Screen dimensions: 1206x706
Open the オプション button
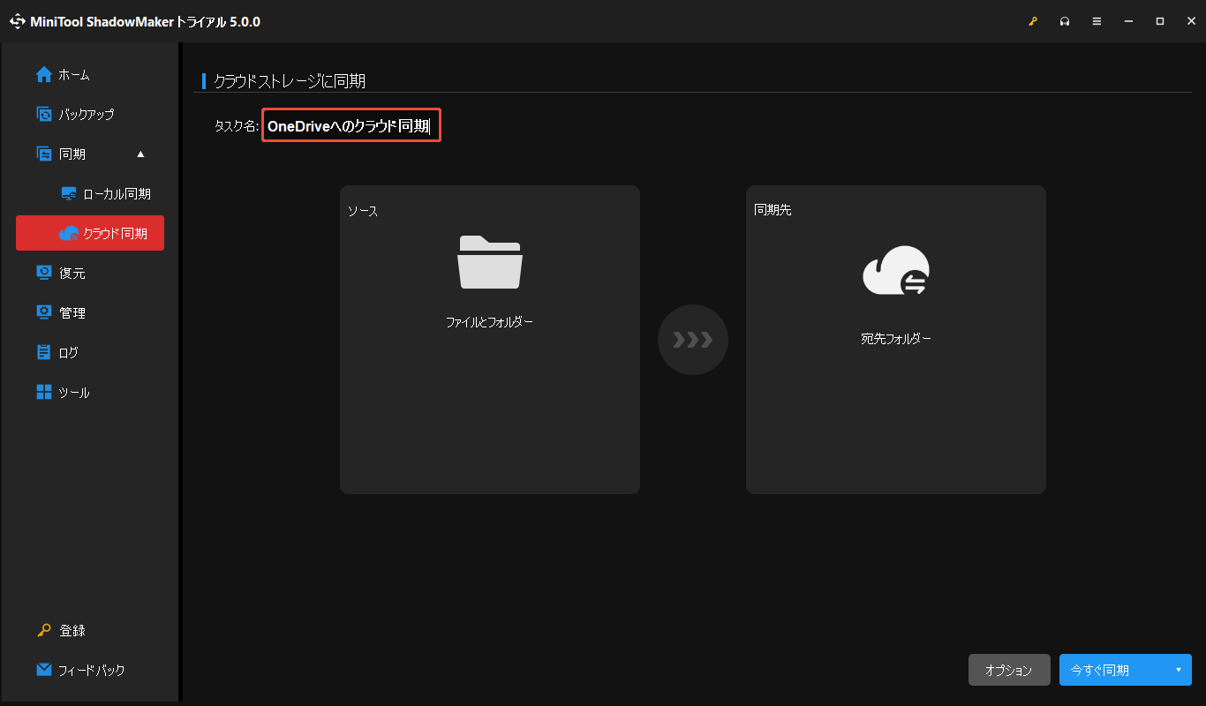tap(1009, 671)
